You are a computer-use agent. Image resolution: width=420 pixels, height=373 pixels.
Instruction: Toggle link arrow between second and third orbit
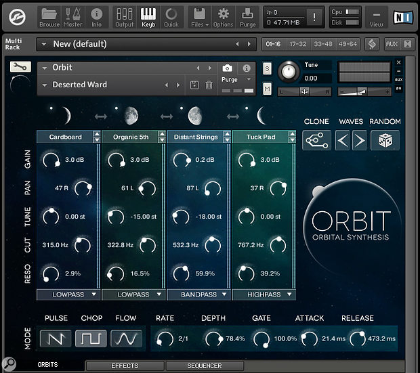pos(167,116)
